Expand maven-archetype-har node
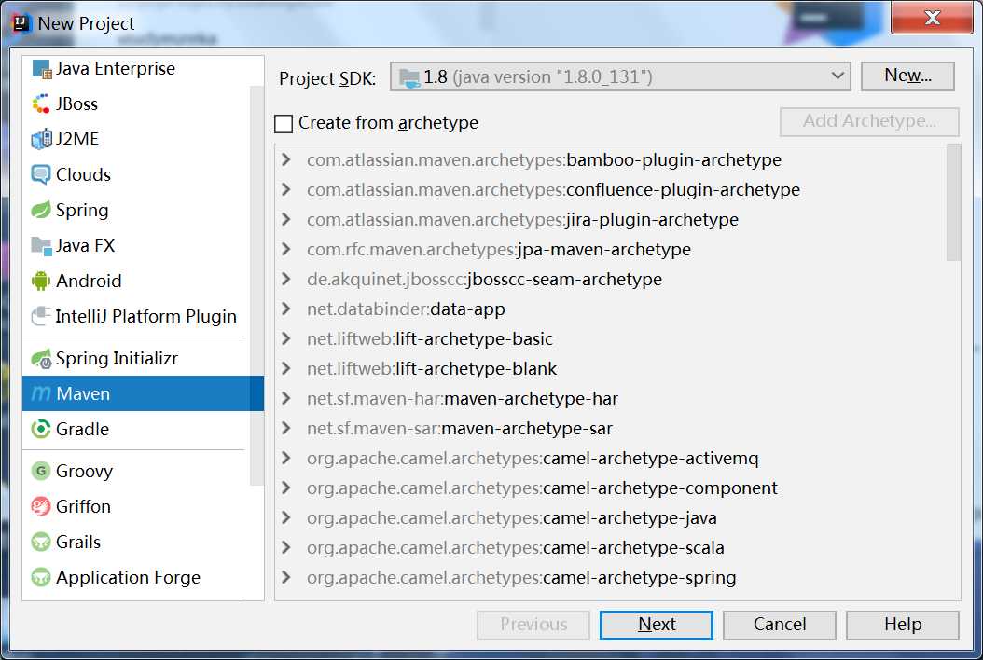Image resolution: width=983 pixels, height=660 pixels. pos(286,399)
